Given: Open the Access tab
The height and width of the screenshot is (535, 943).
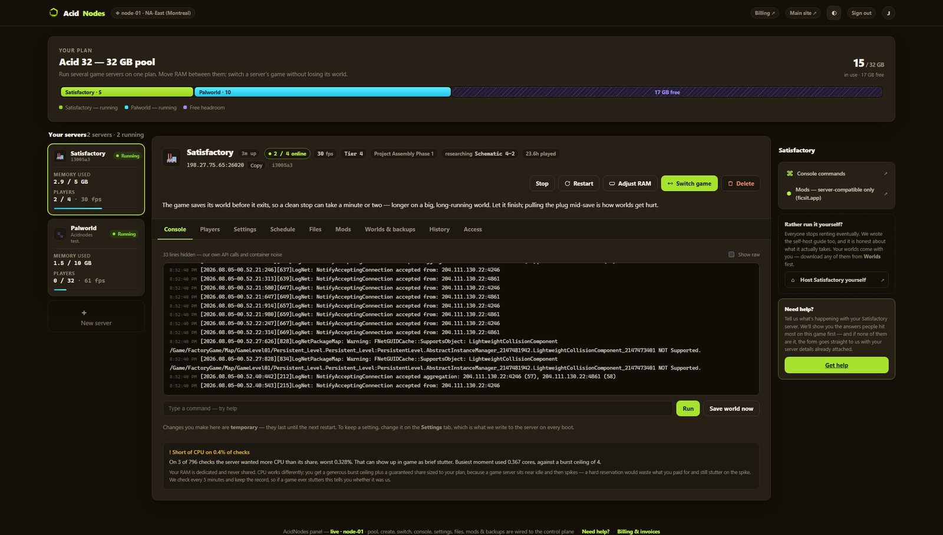Looking at the screenshot, I should pos(473,229).
